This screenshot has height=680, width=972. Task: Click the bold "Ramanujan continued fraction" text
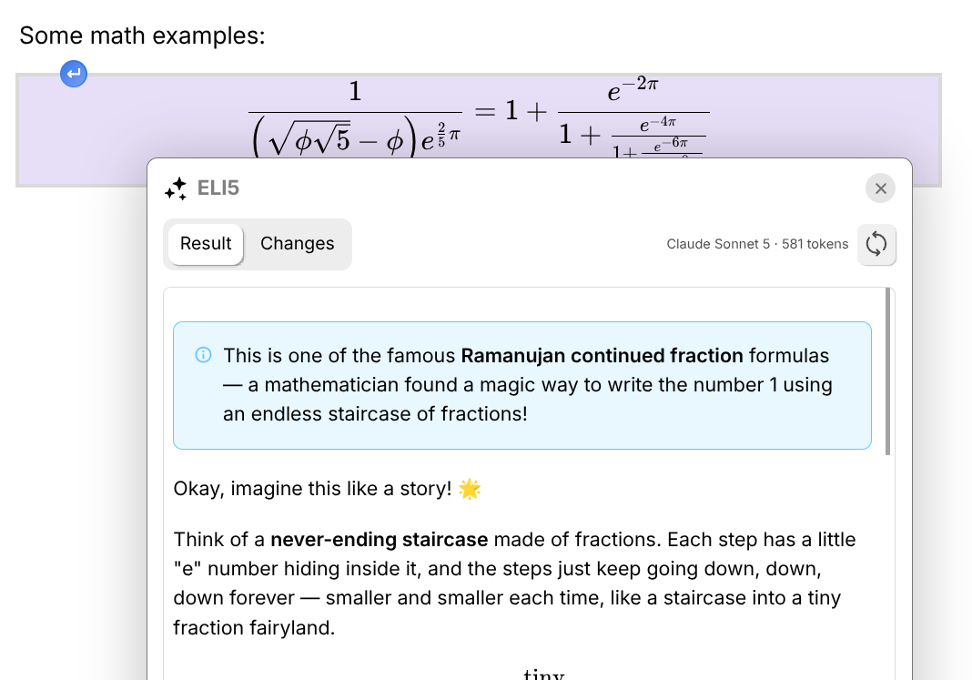click(x=602, y=356)
